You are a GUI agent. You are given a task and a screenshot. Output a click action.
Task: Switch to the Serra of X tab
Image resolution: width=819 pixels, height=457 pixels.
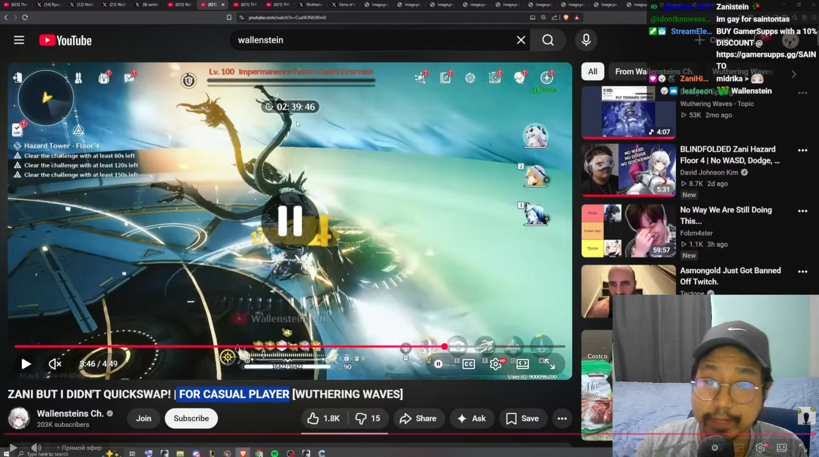(344, 4)
